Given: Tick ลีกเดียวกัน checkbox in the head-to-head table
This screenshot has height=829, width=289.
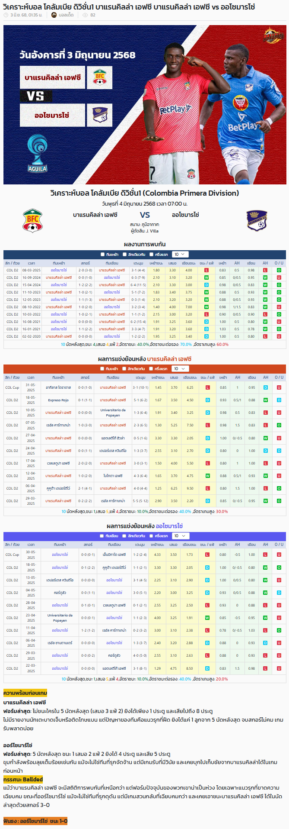Looking at the screenshot, I should [124, 255].
